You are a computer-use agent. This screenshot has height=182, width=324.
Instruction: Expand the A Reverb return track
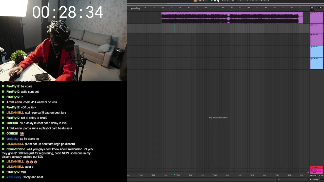(x=311, y=167)
